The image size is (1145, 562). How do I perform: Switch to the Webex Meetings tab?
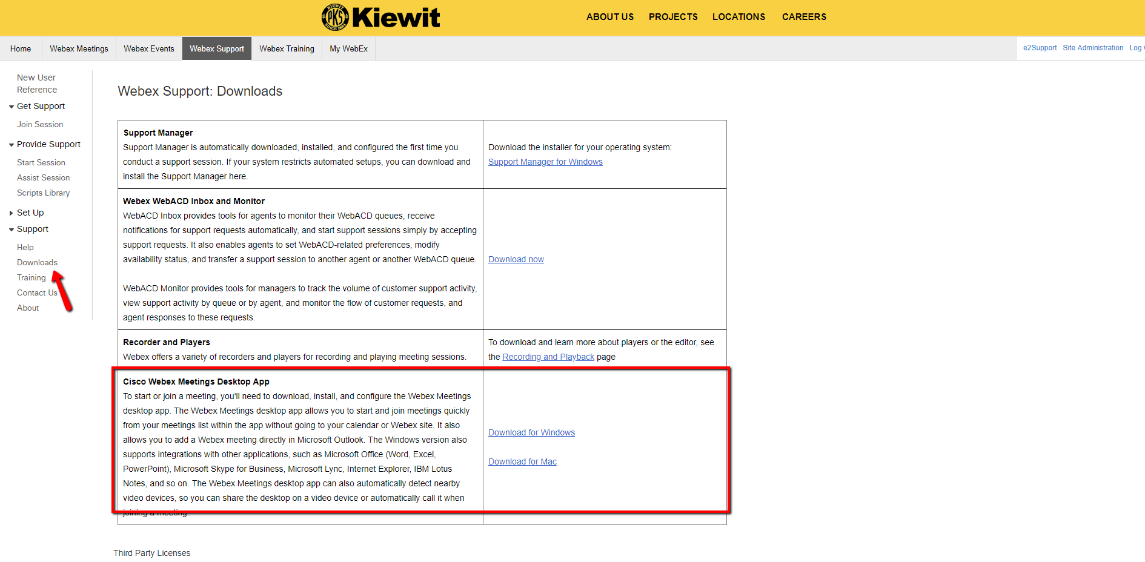pos(79,48)
